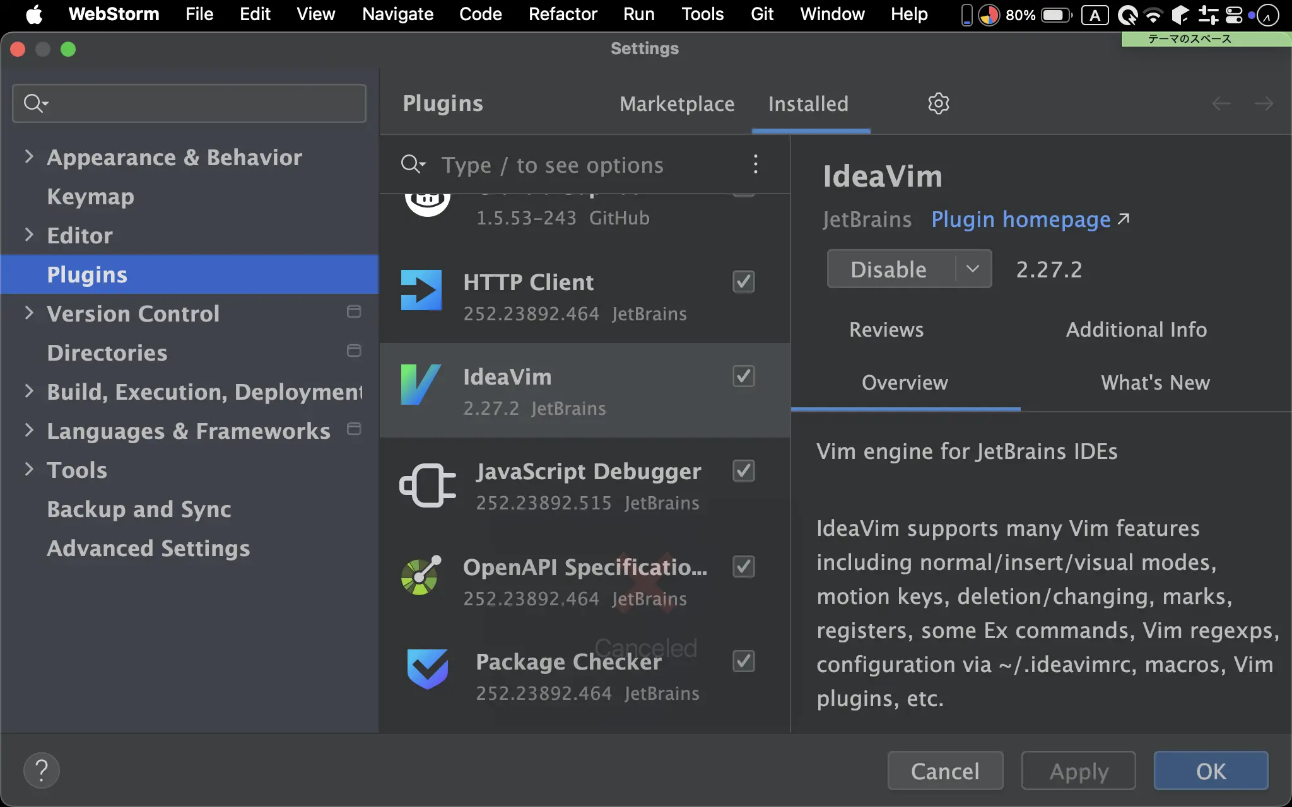
Task: Uncheck the IdeaVim enabled checkbox
Action: [x=743, y=376]
